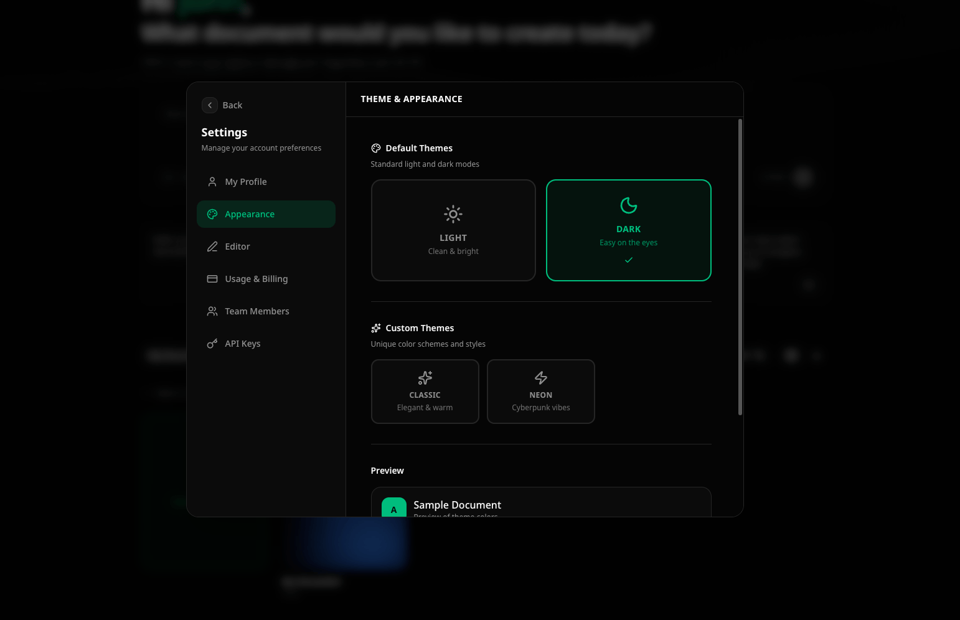Choose the Dark theme subtitle text

click(x=629, y=243)
